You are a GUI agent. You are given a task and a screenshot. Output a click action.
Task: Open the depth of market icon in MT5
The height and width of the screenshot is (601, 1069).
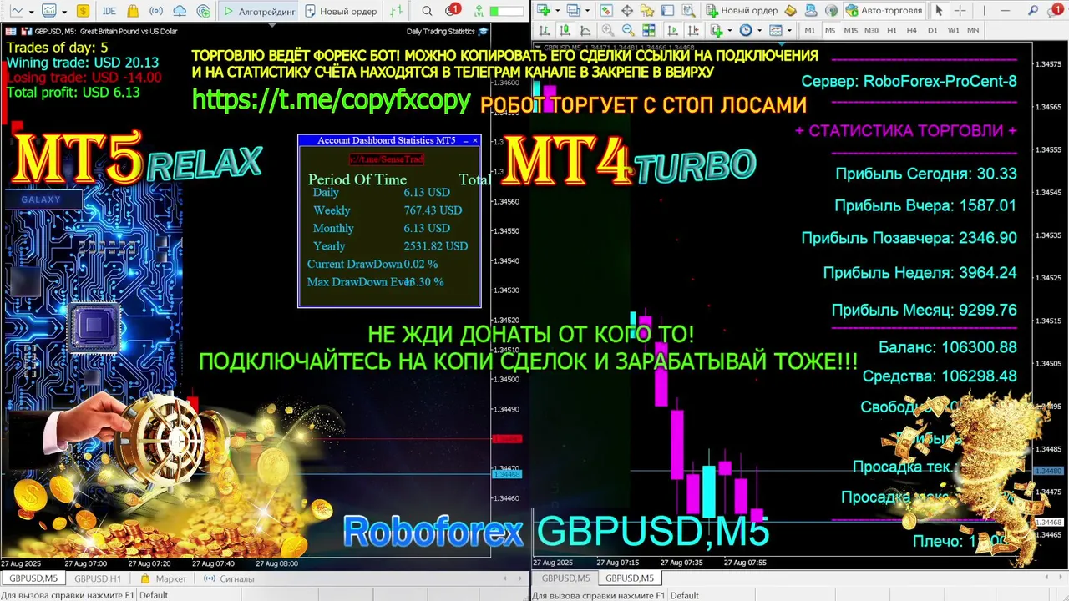397,11
